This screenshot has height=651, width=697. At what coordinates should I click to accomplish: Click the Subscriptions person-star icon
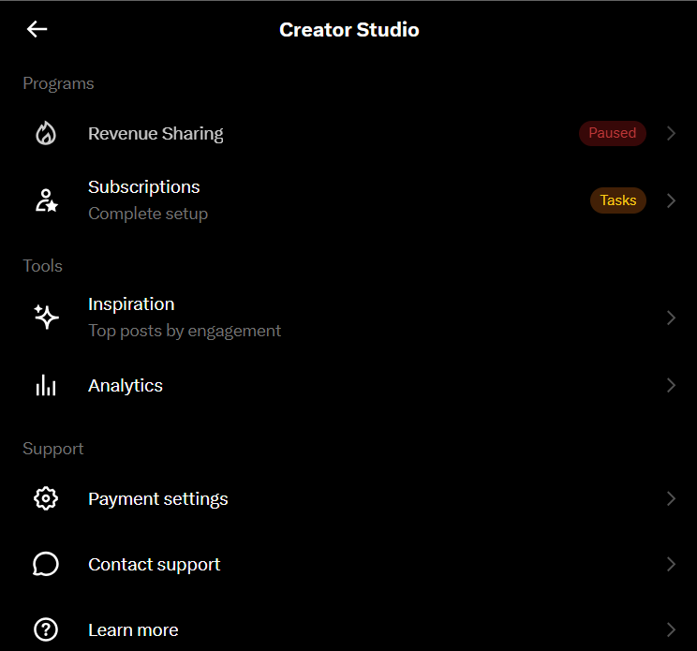tap(46, 200)
